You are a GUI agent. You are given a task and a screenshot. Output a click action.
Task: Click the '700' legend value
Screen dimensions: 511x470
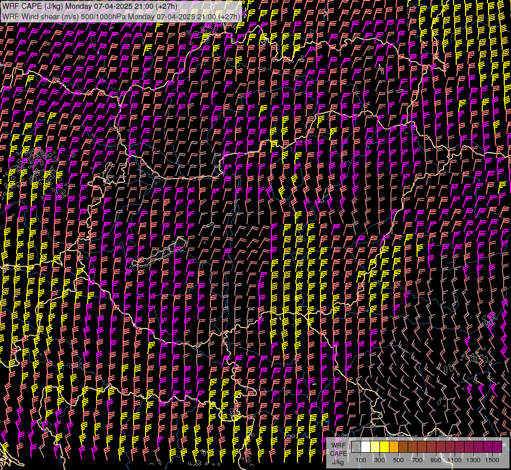(x=417, y=460)
